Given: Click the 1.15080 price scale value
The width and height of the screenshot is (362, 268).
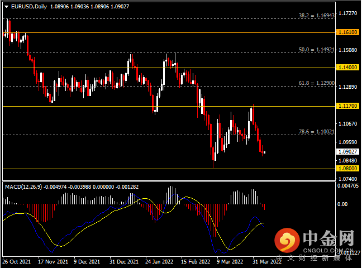Looking at the screenshot, I should coord(347,50).
